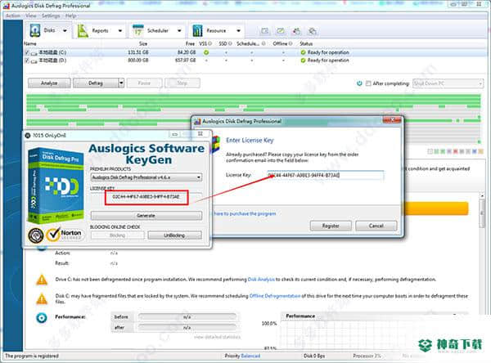Screen dimensions: 491x363
Task: Click the Pause button
Action: pyautogui.click(x=144, y=83)
